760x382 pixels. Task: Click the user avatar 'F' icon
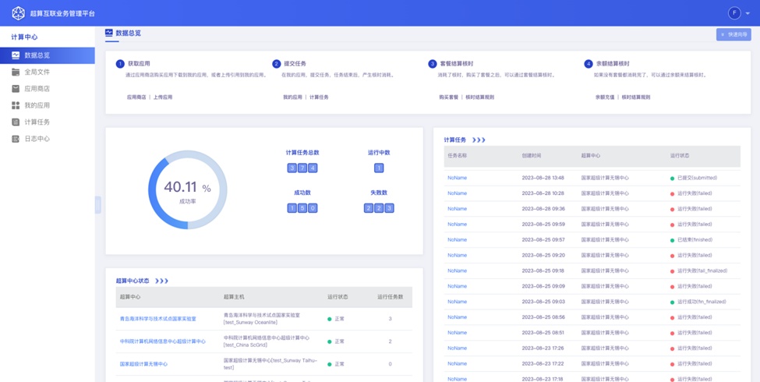[x=733, y=13]
